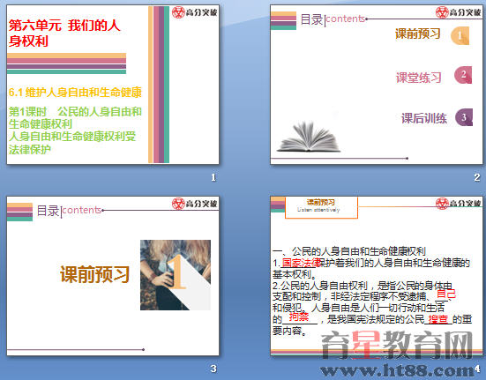486x380 pixels.
Task: Select slide 3 thumbnail showing 课前预习 photo
Action: (113, 276)
